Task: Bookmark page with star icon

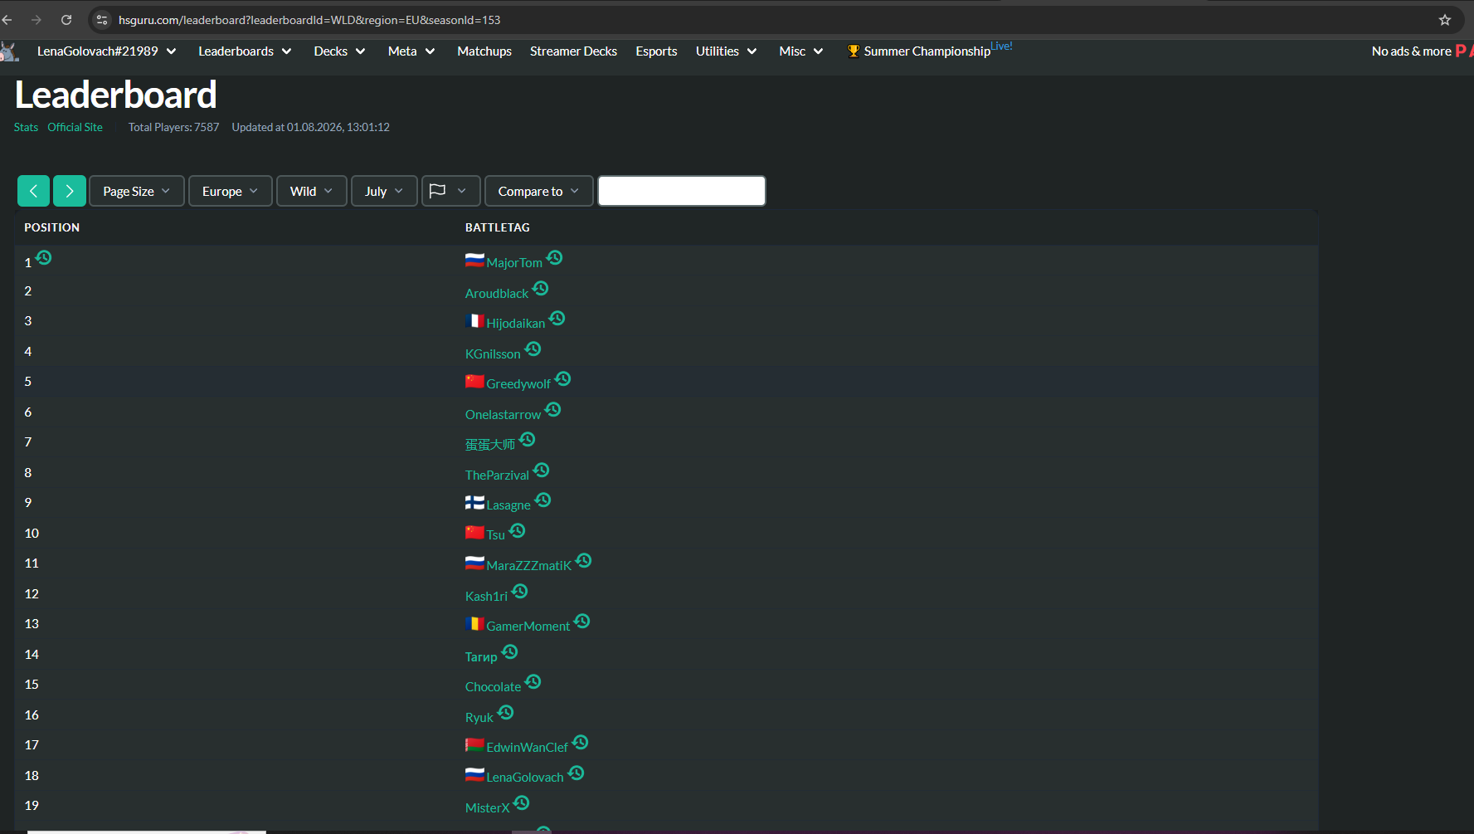Action: point(1445,20)
